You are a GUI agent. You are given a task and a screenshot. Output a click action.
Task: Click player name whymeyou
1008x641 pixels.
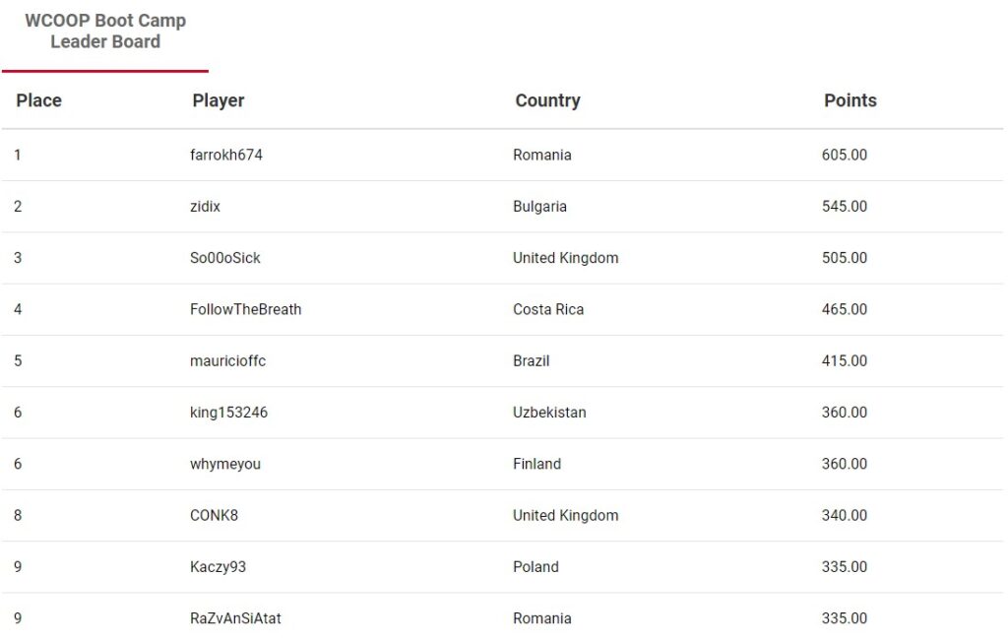(x=225, y=464)
